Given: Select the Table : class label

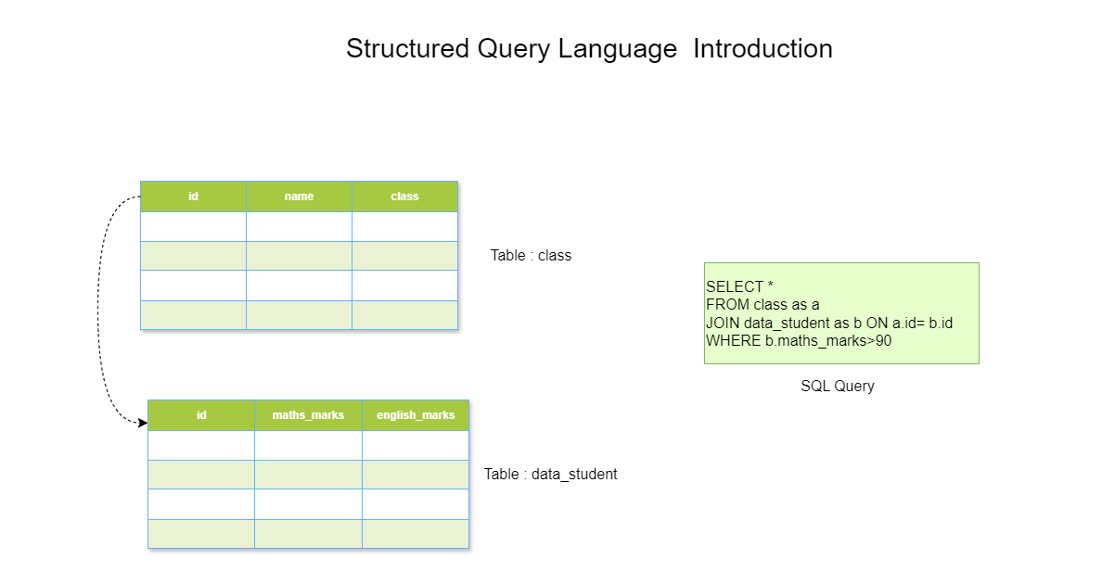Looking at the screenshot, I should (531, 255).
